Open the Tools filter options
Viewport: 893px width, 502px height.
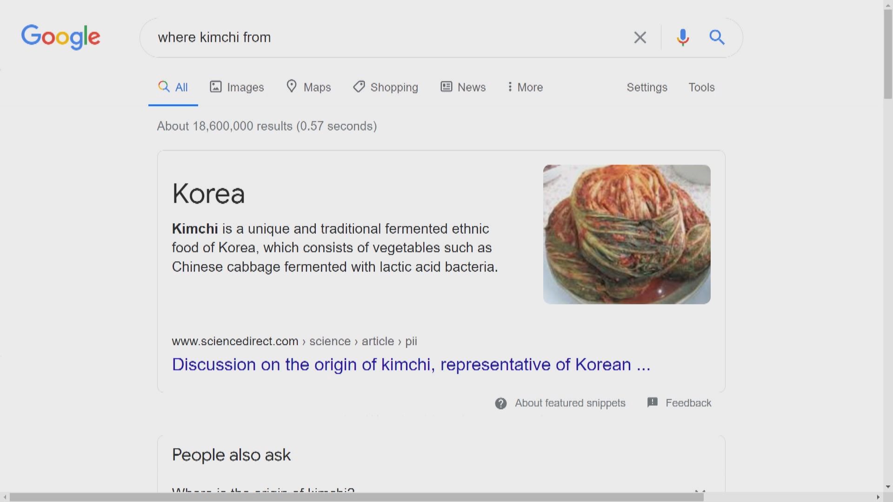click(x=701, y=87)
